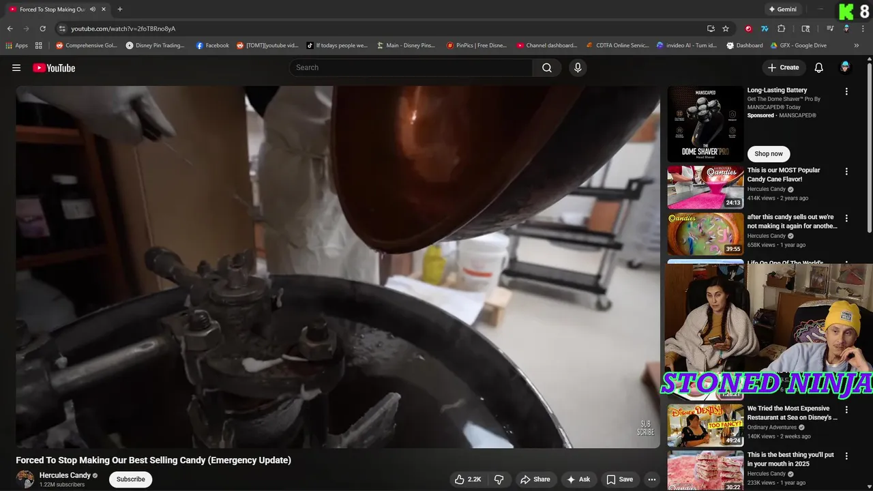
Task: Open YouTube notifications bell
Action: click(819, 68)
